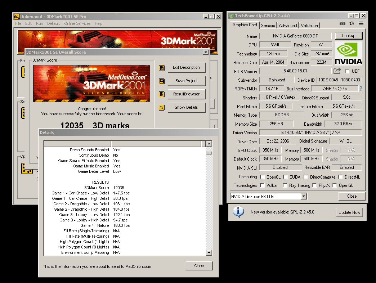Open the Help menu in 3DMark
The width and height of the screenshot is (376, 283).
click(98, 23)
